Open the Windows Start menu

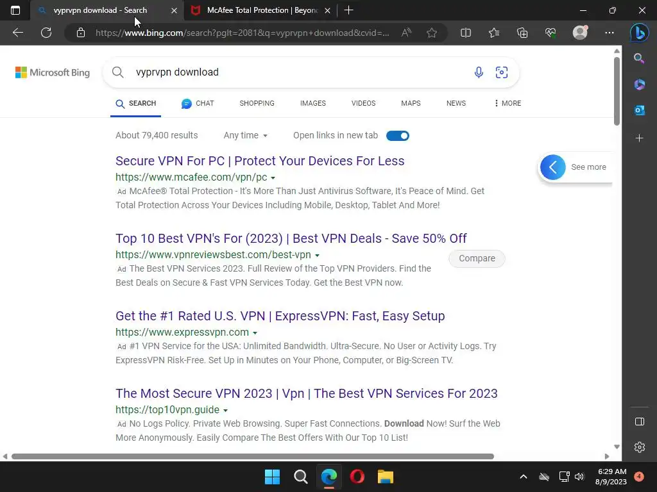tap(272, 477)
